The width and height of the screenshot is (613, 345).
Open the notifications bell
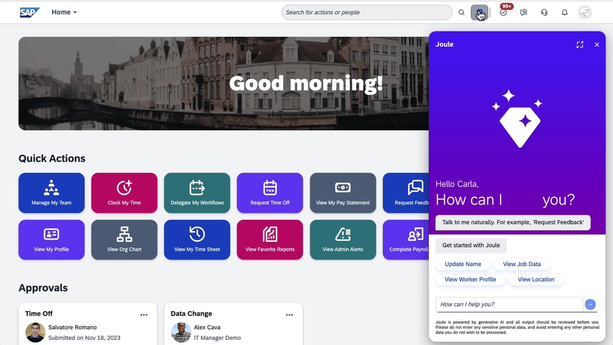(x=564, y=12)
